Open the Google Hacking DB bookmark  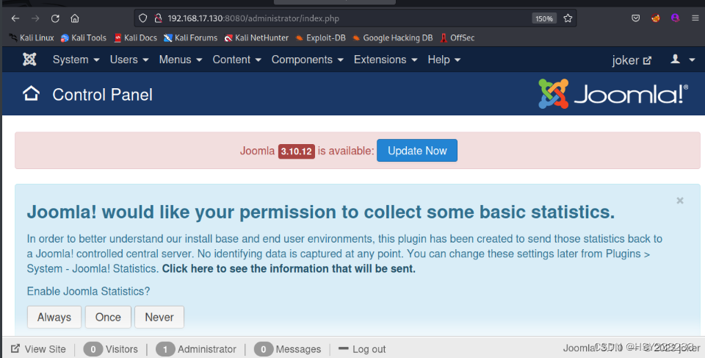click(x=392, y=37)
